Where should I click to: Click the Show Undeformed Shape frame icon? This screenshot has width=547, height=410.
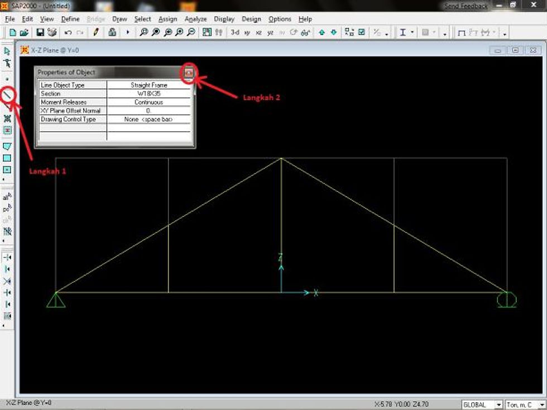pos(462,33)
